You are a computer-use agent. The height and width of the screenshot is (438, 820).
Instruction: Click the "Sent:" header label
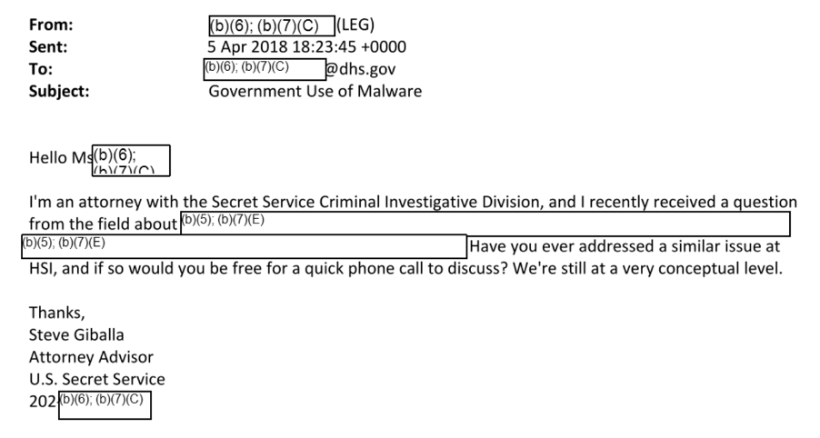pyautogui.click(x=49, y=47)
